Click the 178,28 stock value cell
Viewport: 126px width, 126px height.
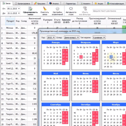(34, 33)
